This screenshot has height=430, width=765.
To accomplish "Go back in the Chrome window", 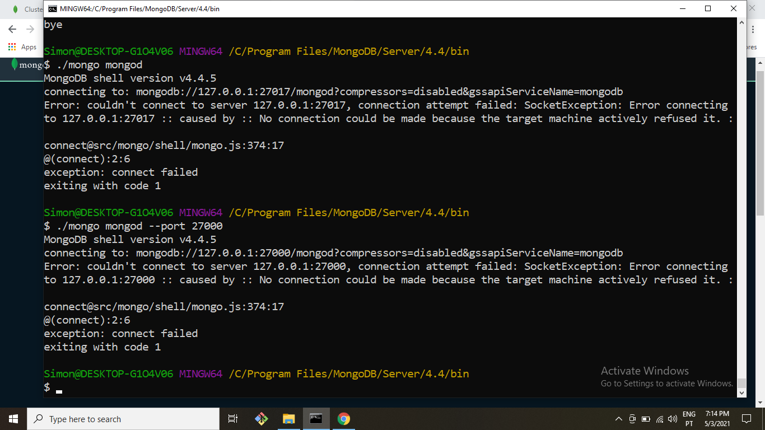I will click(12, 29).
